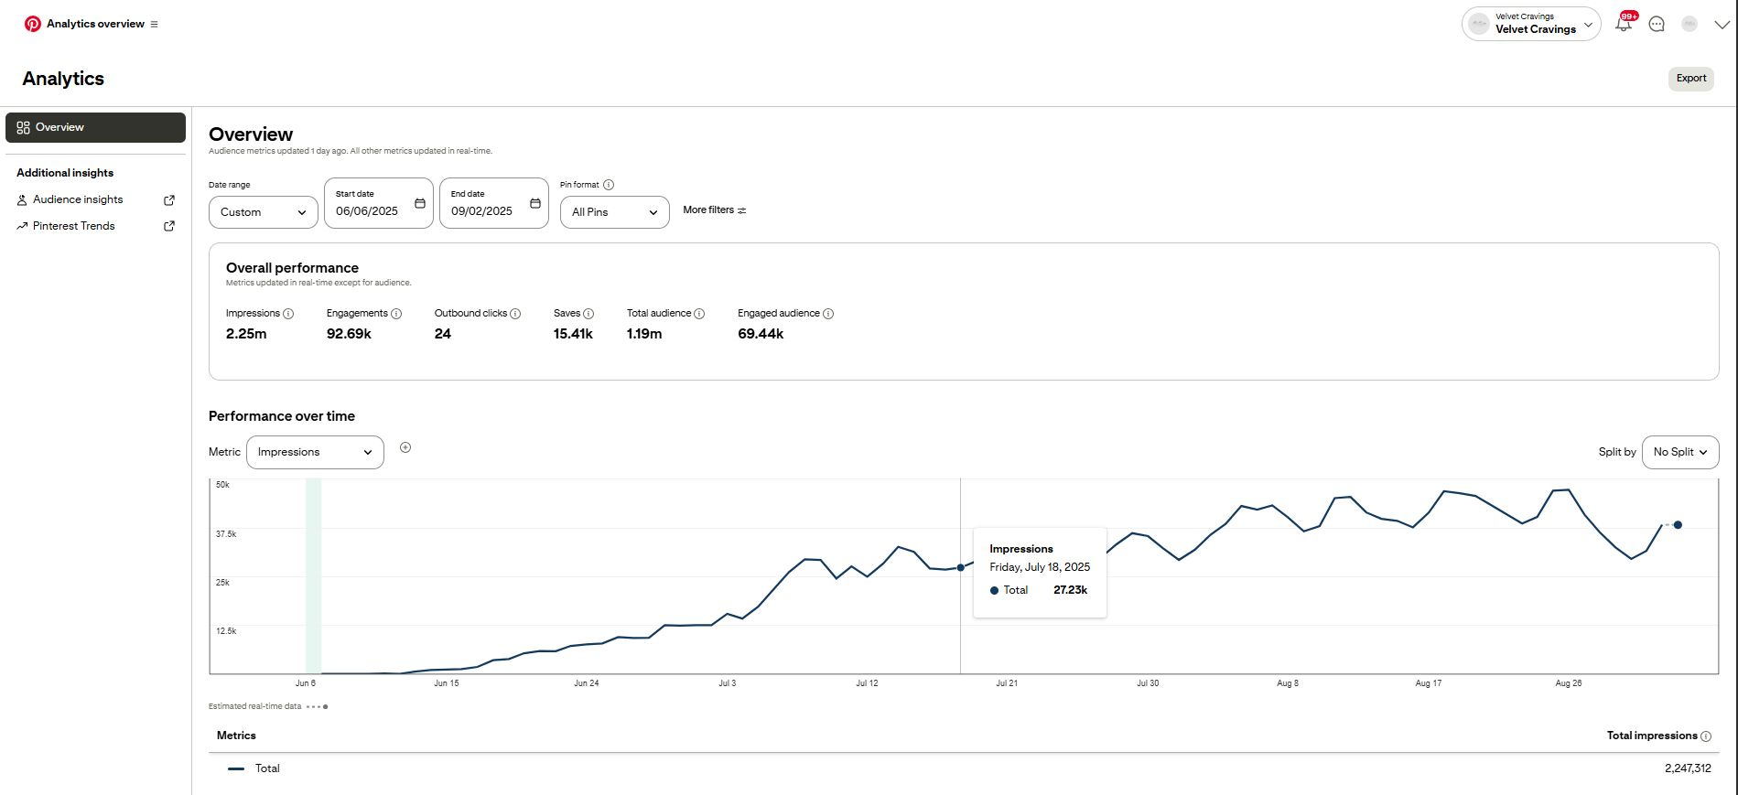Click the Impressions info icon
The image size is (1738, 795).
[288, 314]
